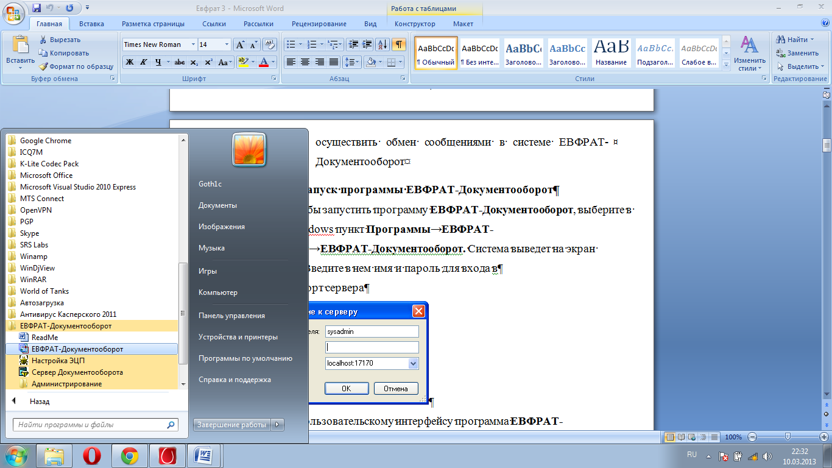Image resolution: width=832 pixels, height=468 pixels.
Task: Click the Copy (Копировать) icon
Action: click(x=44, y=53)
